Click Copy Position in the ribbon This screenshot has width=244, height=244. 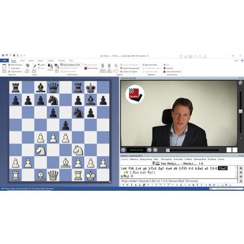click(15, 72)
